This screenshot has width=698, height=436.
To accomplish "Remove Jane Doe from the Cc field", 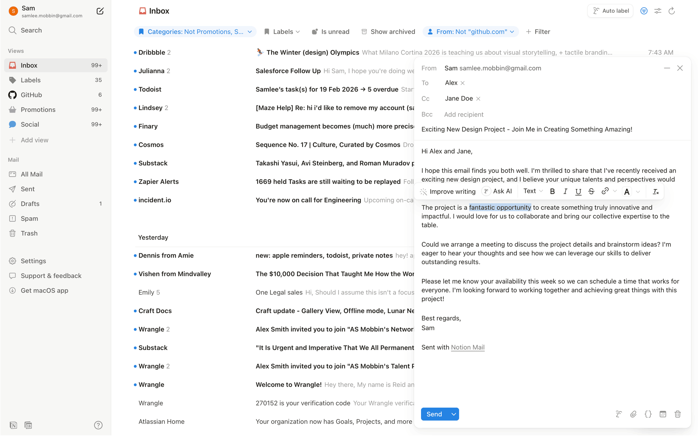I will [478, 99].
